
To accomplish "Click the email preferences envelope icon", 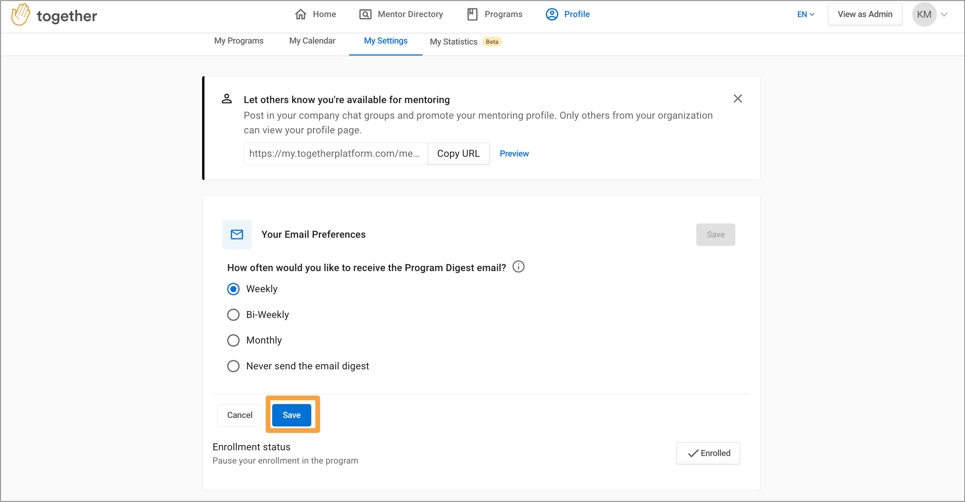I will click(237, 234).
